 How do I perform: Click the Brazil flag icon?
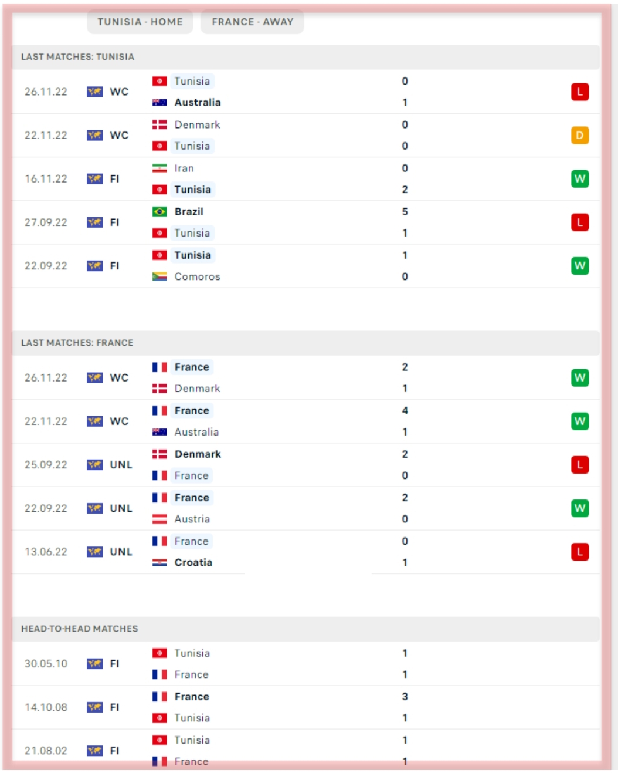159,211
